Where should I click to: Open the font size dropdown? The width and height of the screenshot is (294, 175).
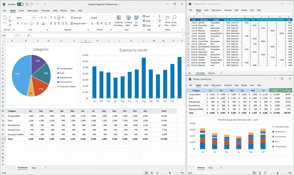coord(39,18)
